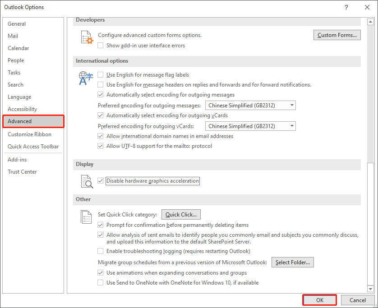The height and width of the screenshot is (308, 378).
Task: Select Customize Ribbon in the sidebar
Action: point(29,134)
